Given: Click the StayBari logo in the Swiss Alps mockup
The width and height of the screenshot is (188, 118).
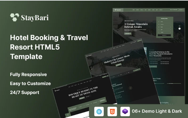Looking at the screenshot, I should pos(57,90).
